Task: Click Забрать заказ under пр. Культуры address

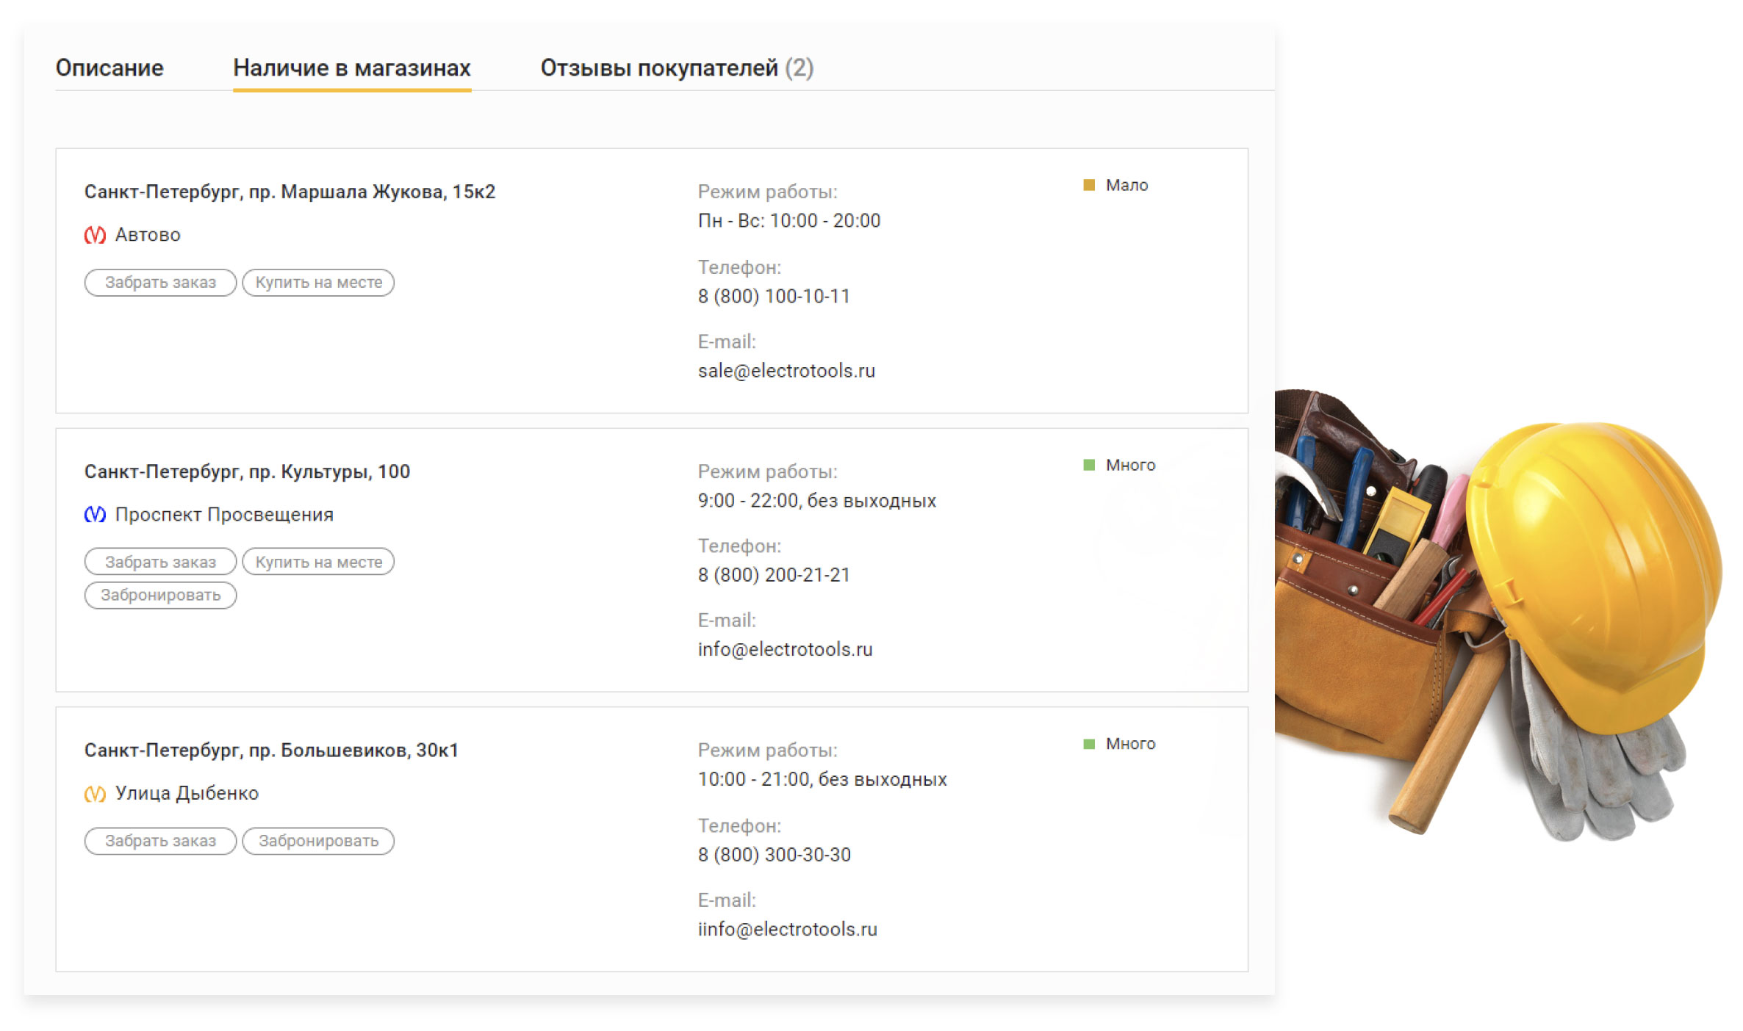Action: tap(160, 562)
